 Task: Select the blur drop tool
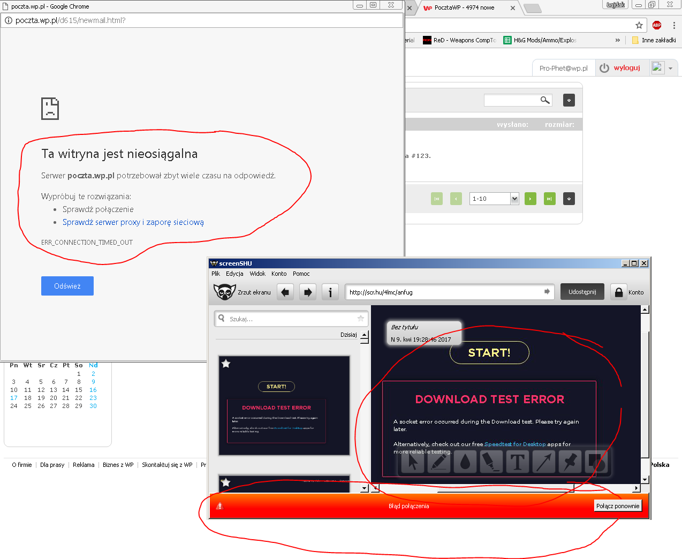click(465, 462)
